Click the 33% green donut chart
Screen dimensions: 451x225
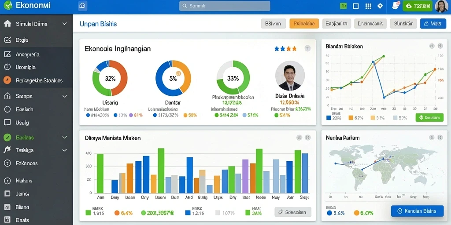tap(233, 77)
